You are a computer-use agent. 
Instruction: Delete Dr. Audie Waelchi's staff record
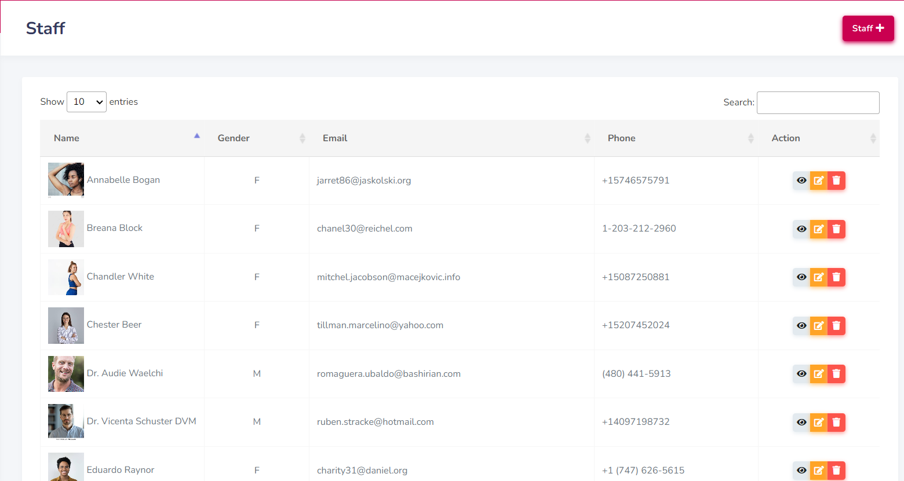tap(836, 374)
